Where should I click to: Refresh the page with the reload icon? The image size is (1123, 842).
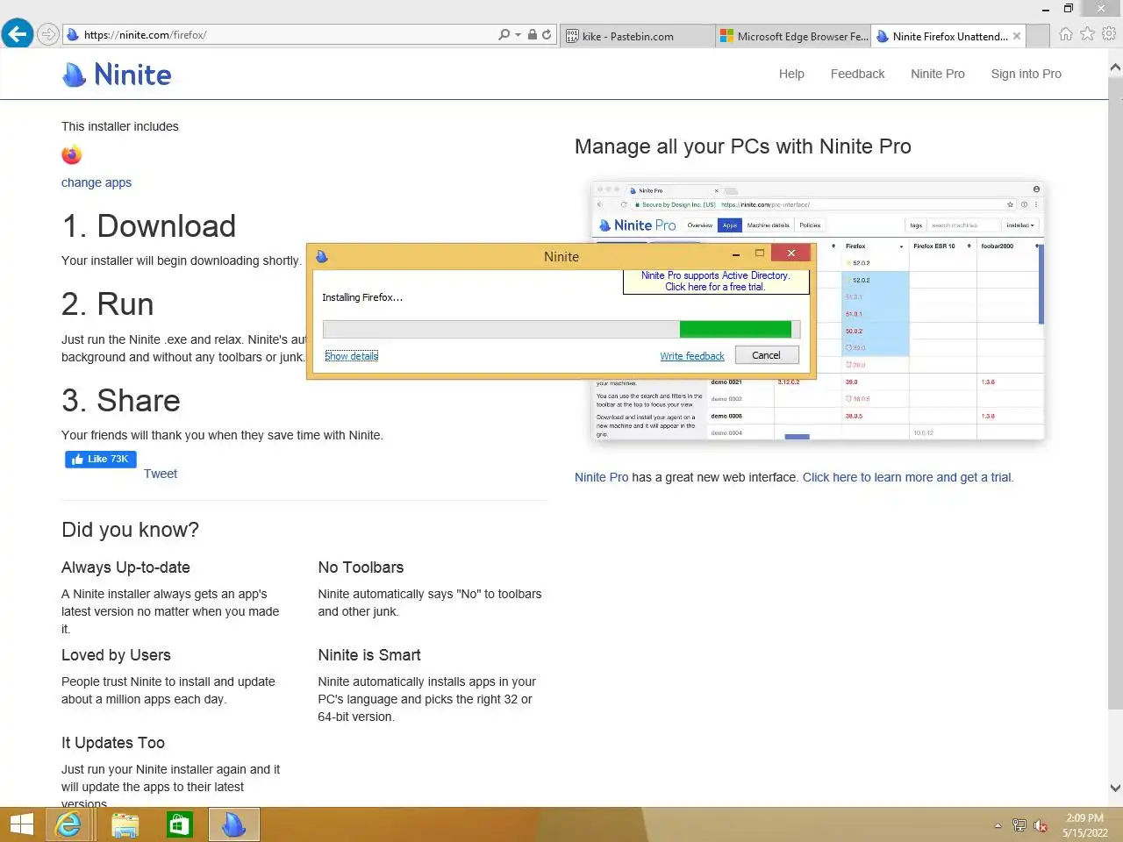coord(547,35)
